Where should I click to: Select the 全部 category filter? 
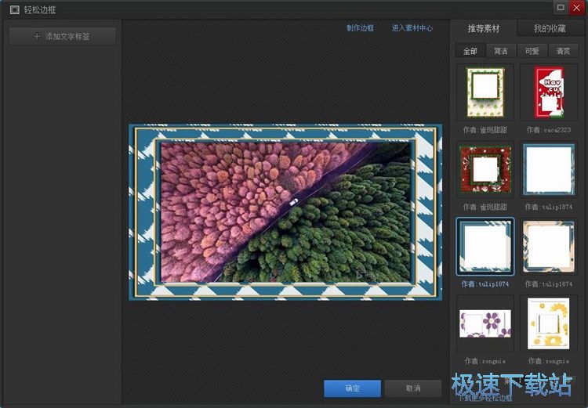pos(470,51)
